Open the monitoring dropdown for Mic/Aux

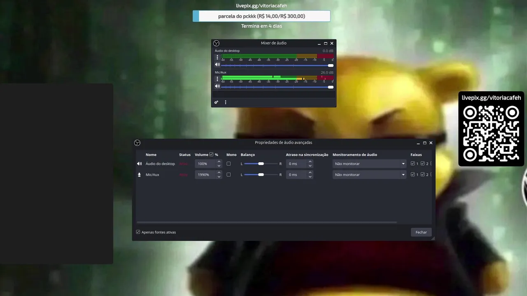tap(369, 175)
